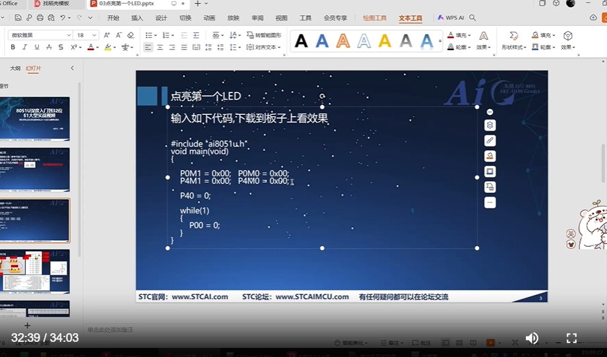The image size is (607, 357).
Task: Toggle Bold formatting
Action: coord(13,48)
